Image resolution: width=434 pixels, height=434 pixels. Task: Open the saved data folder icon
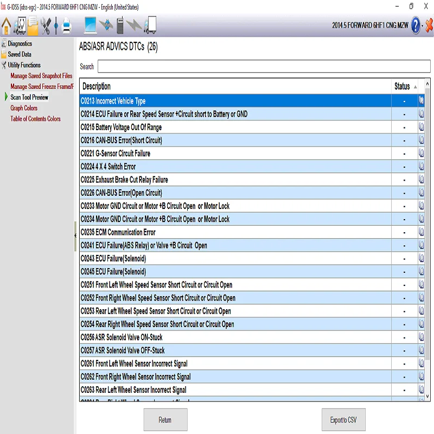coord(33,25)
